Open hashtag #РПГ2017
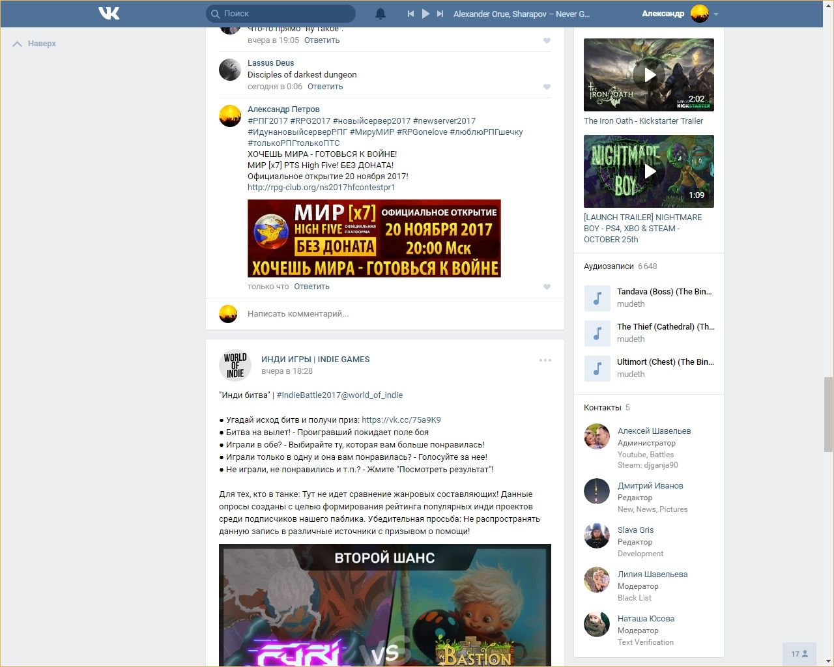This screenshot has height=667, width=834. tap(268, 121)
